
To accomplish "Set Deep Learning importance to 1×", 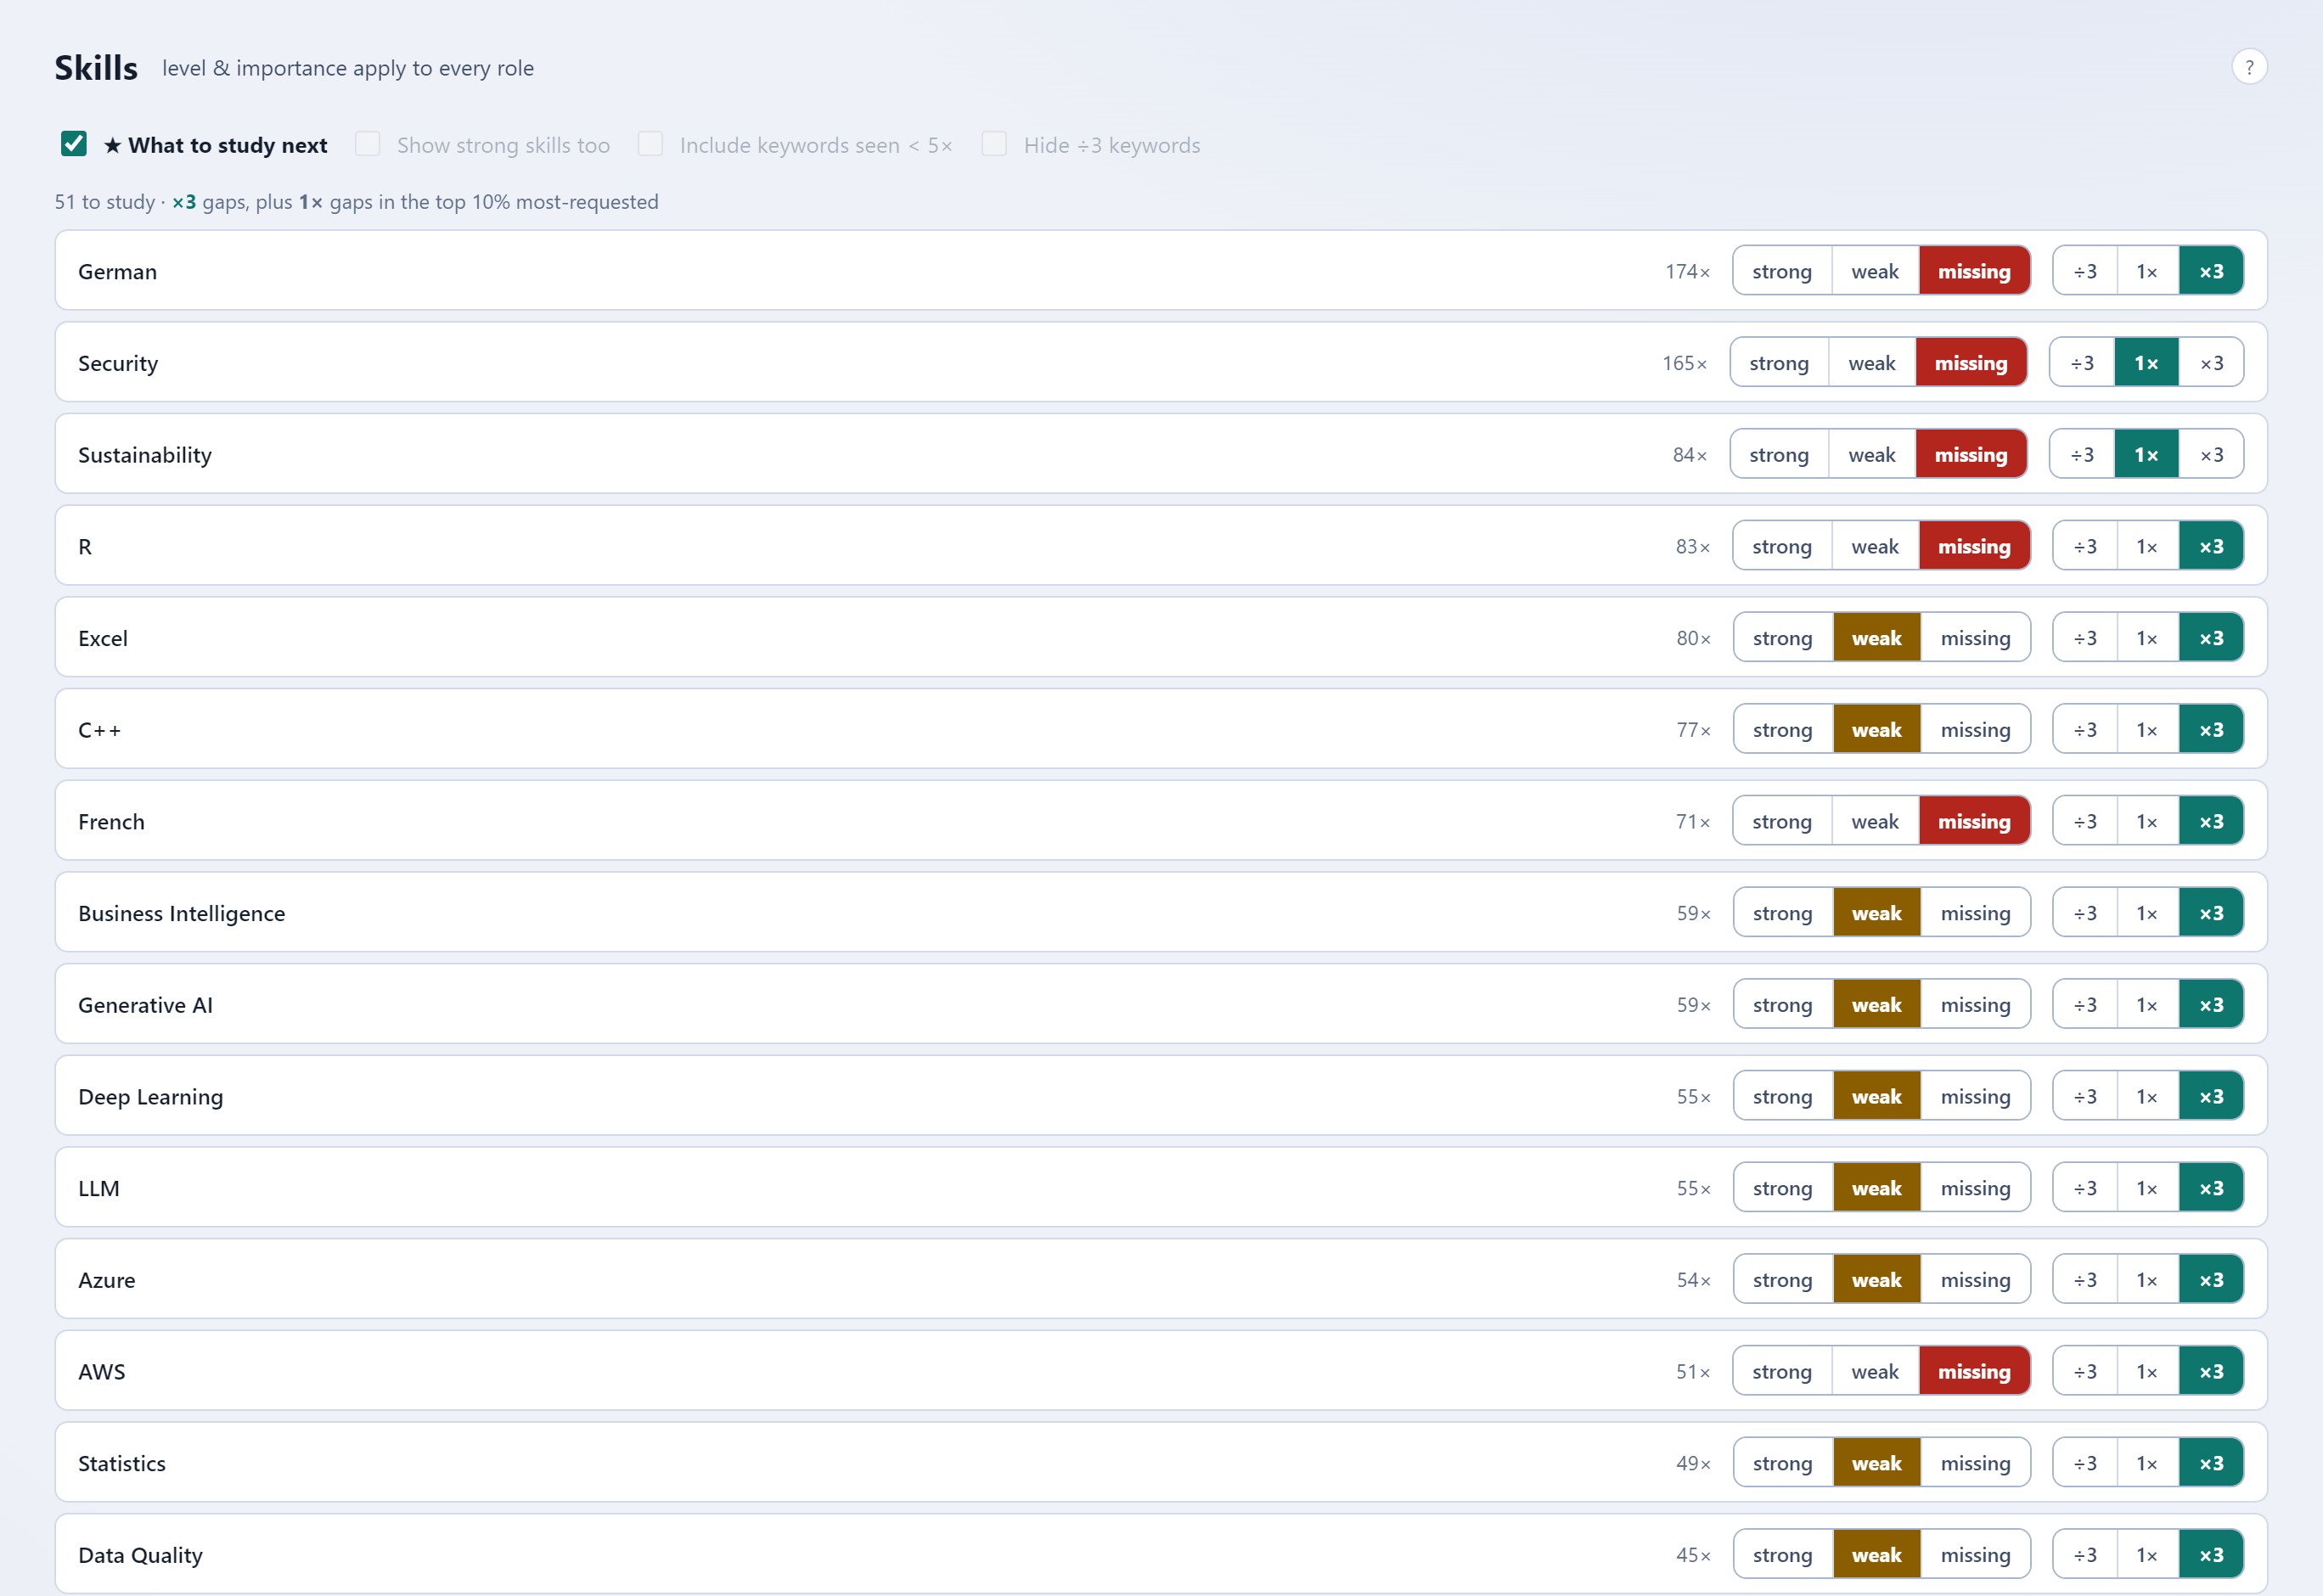I will pyautogui.click(x=2147, y=1096).
